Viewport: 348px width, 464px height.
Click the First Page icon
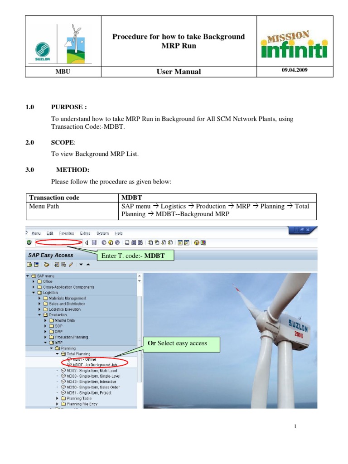(x=150, y=243)
